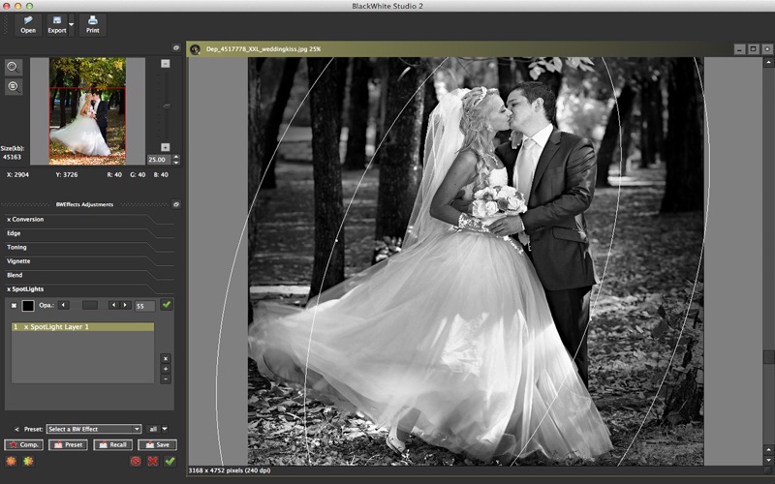Image resolution: width=775 pixels, height=484 pixels.
Task: Click the opacity fine-increase arrow
Action: tap(126, 305)
